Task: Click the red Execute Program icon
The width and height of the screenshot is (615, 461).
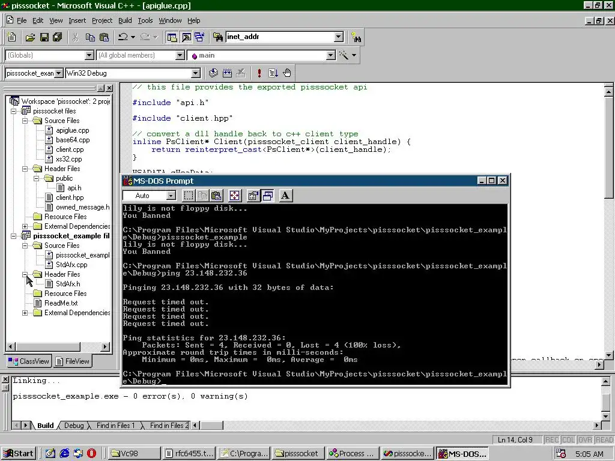Action: (x=259, y=73)
